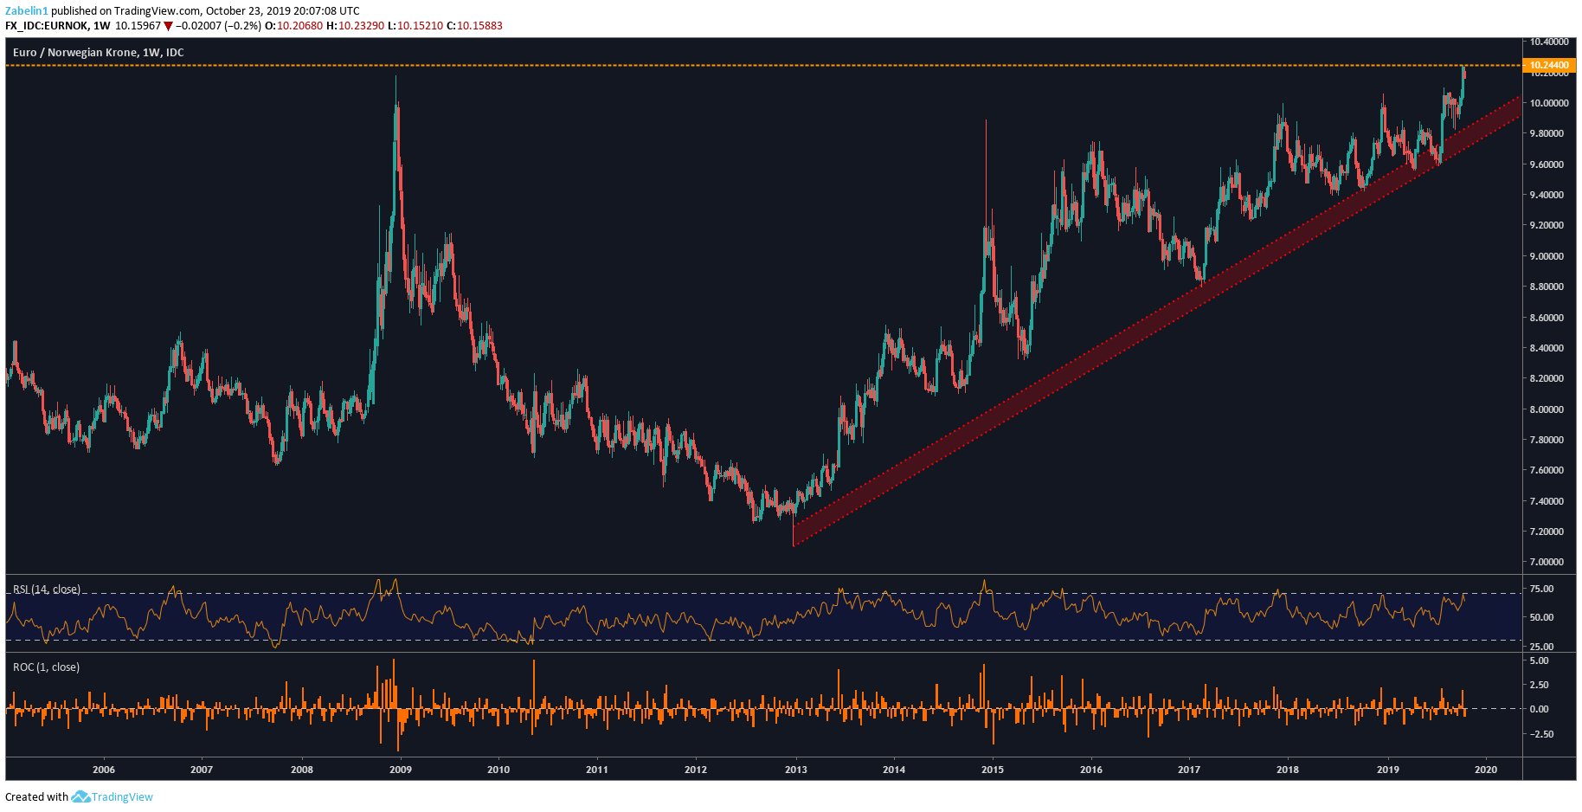Screen dimensions: 1582x812
Task: Click the RSI 25.00 axis label
Action: point(1542,647)
